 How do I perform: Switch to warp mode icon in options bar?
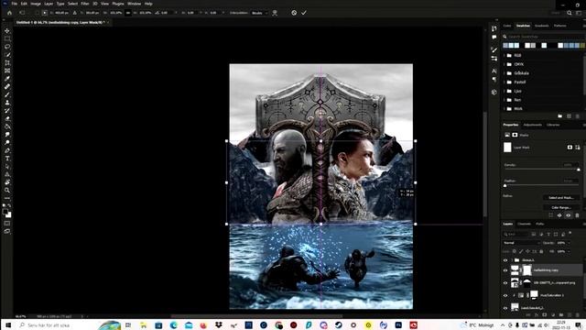tap(275, 13)
